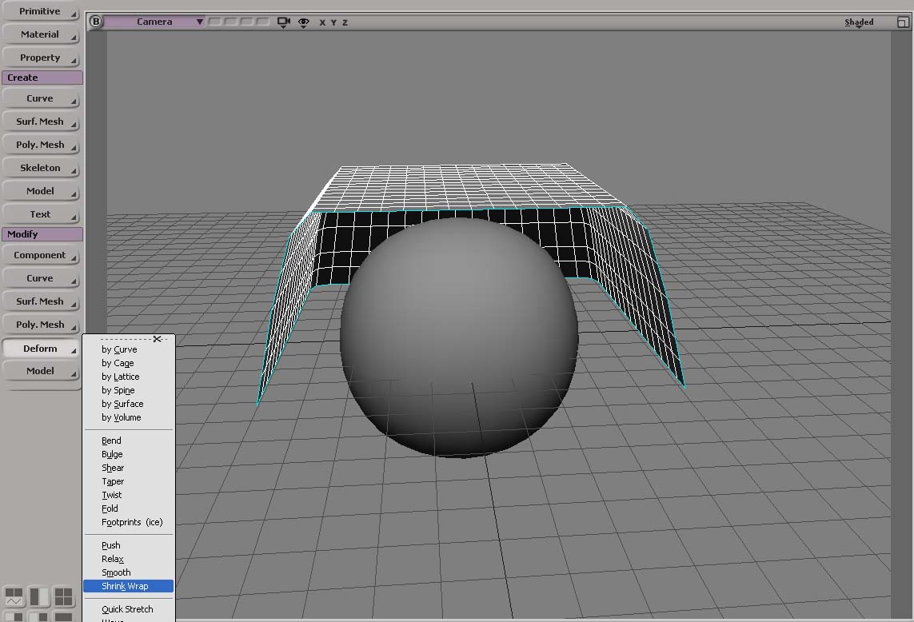Click second view memory slot box
Screen dimensions: 914x622
click(231, 22)
